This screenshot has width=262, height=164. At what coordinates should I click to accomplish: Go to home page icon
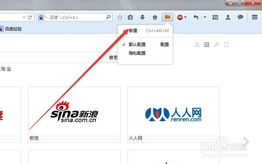click(x=155, y=17)
